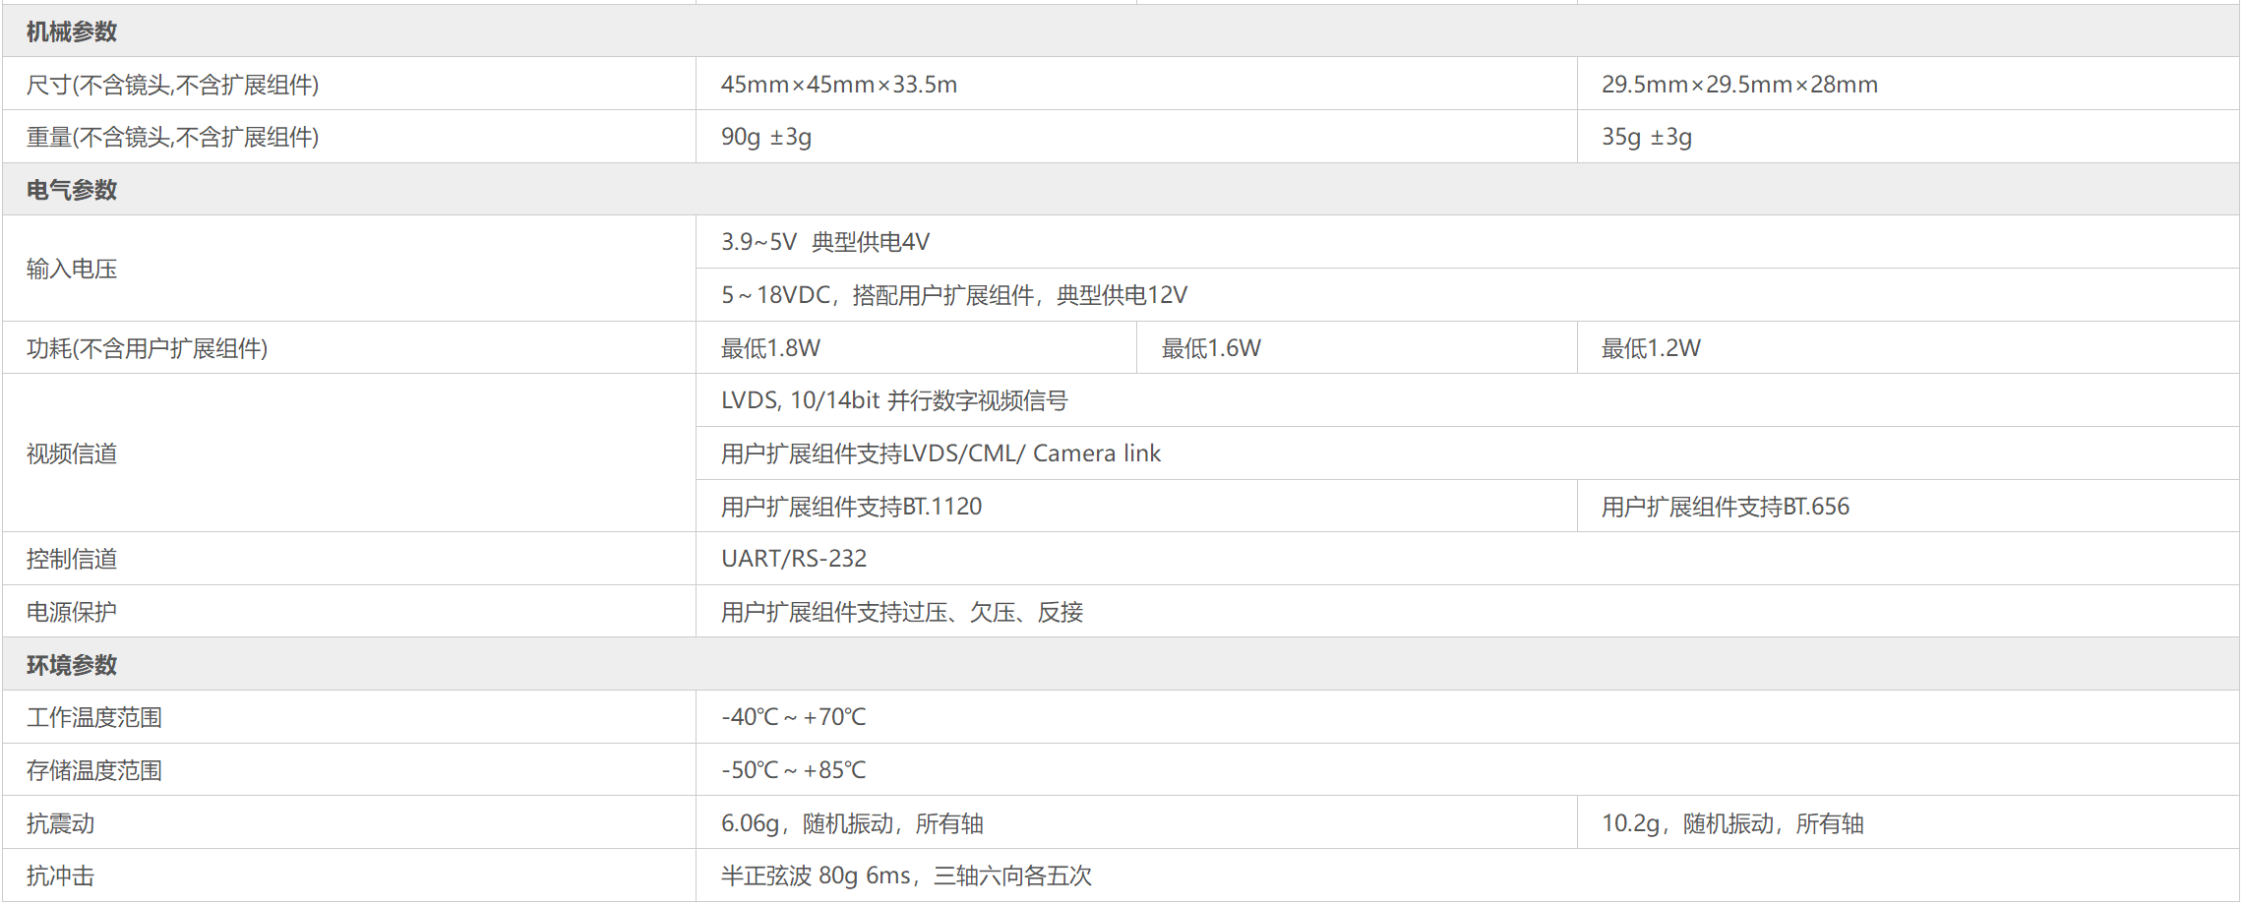Image resolution: width=2244 pixels, height=905 pixels.
Task: Select the 10.2g random vibration cell
Action: [x=1731, y=823]
